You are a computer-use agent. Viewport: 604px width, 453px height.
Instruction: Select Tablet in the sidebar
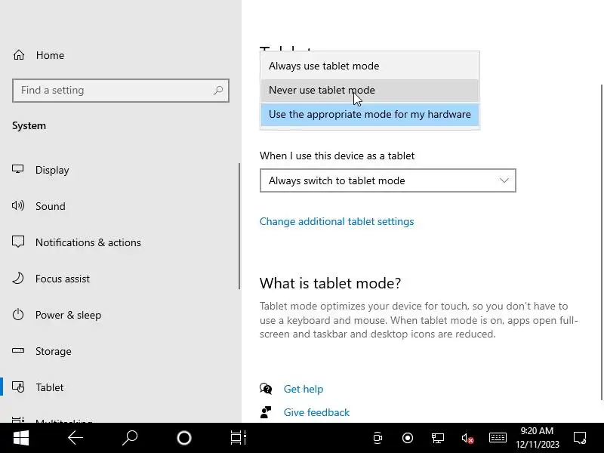(x=49, y=387)
